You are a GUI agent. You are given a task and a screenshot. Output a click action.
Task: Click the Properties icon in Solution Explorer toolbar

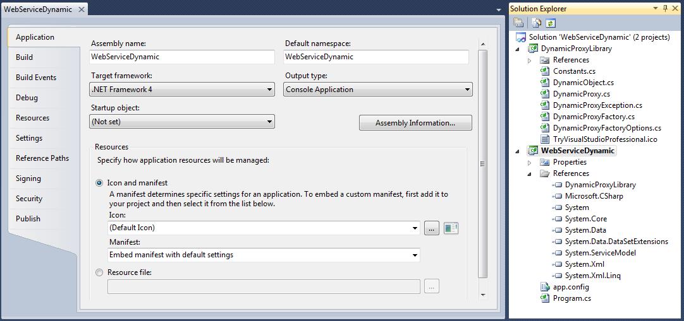tap(518, 23)
